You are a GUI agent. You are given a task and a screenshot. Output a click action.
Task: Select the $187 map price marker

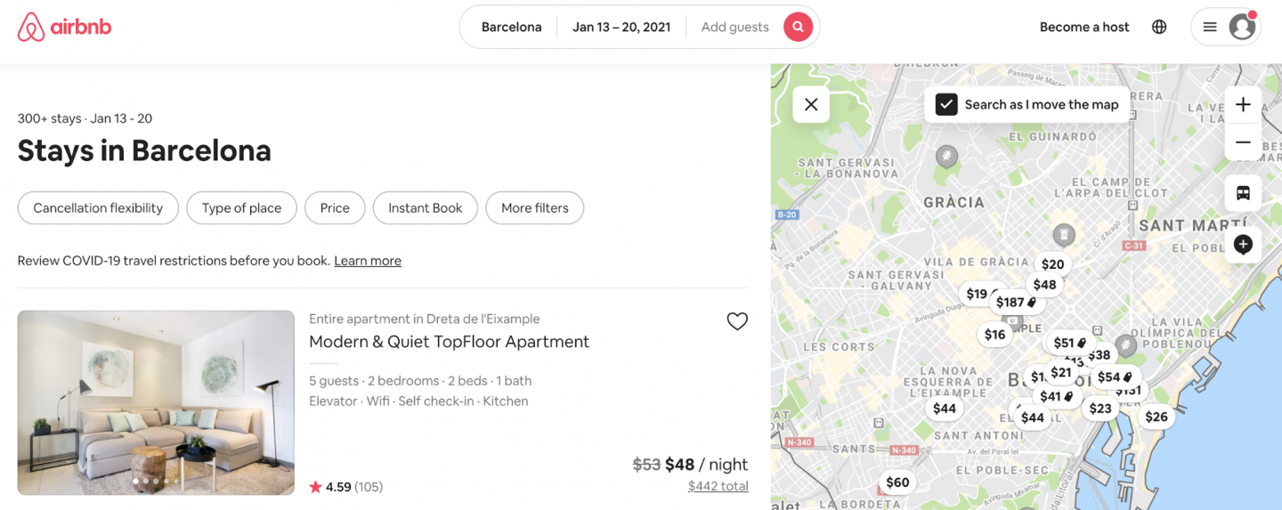[1015, 303]
